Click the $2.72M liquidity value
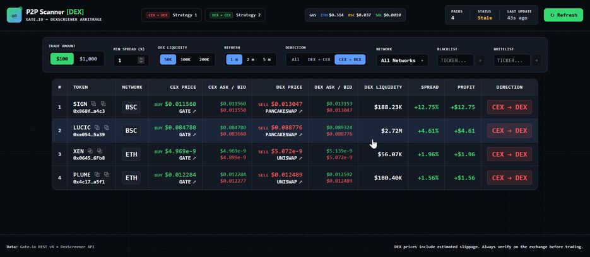This screenshot has width=590, height=257. pos(391,131)
